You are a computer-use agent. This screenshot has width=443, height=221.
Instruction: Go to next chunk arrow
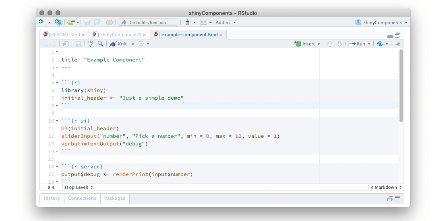point(339,44)
